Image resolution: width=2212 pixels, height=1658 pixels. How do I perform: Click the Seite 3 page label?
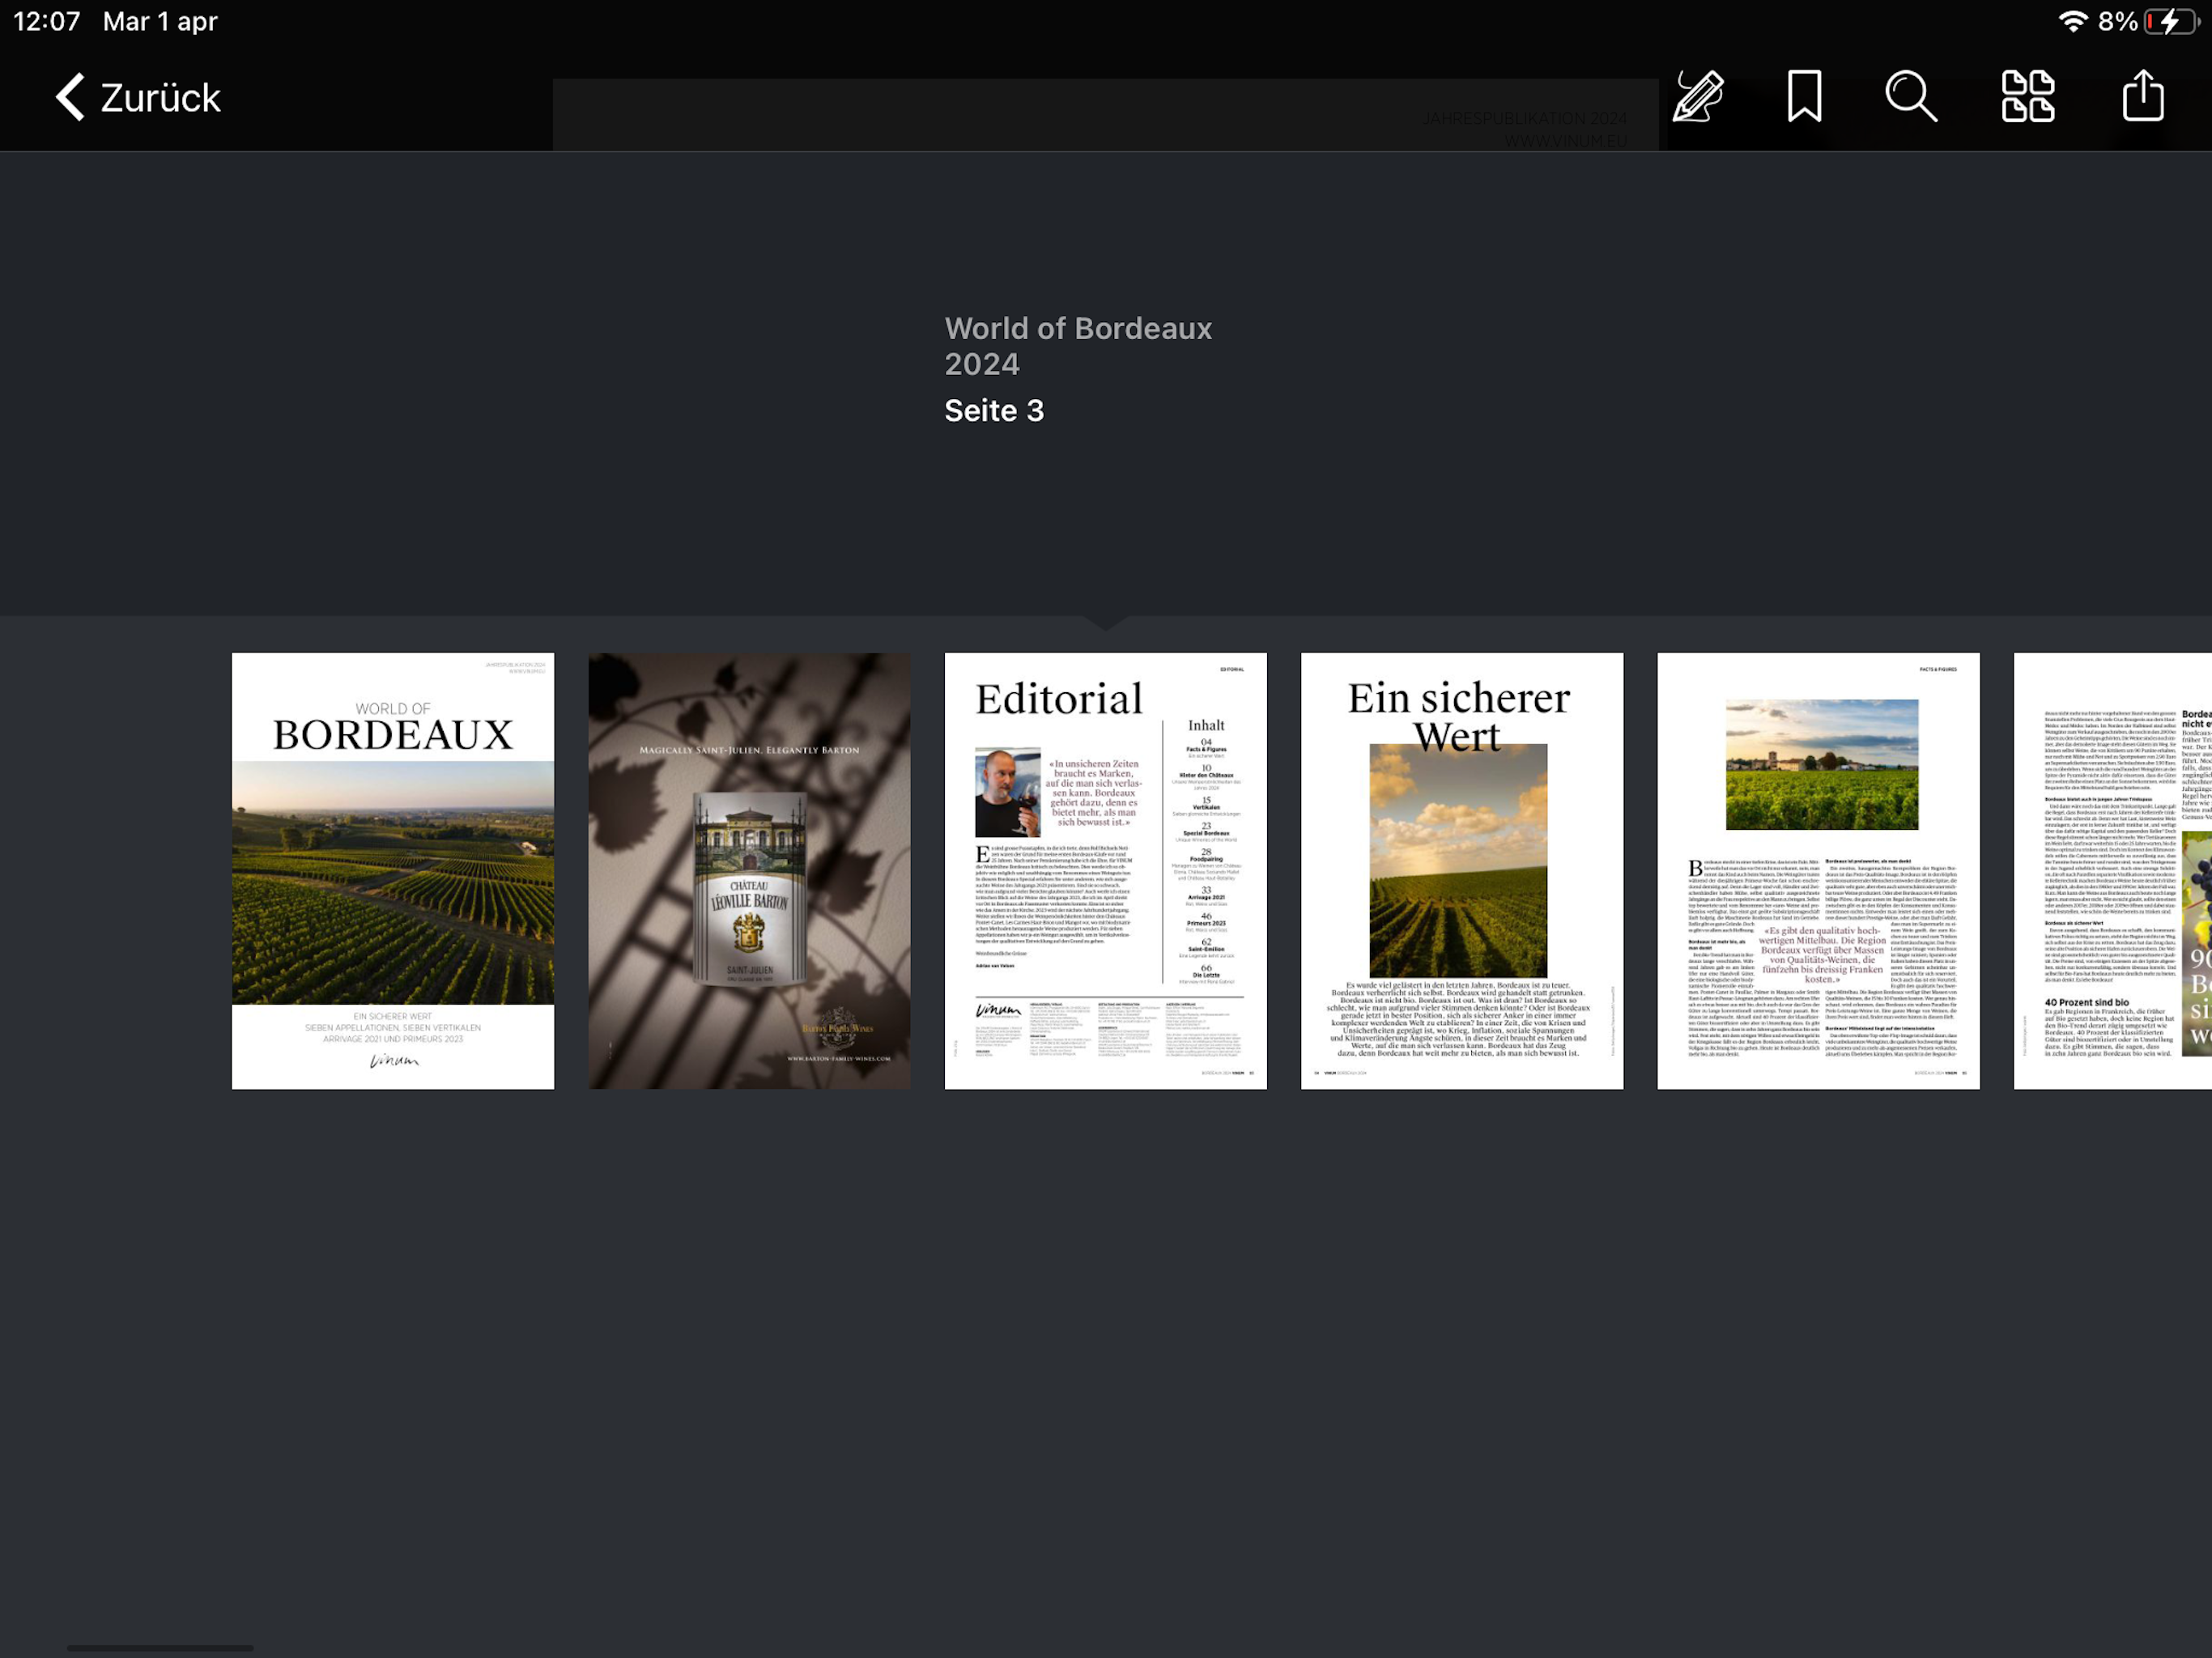click(994, 411)
